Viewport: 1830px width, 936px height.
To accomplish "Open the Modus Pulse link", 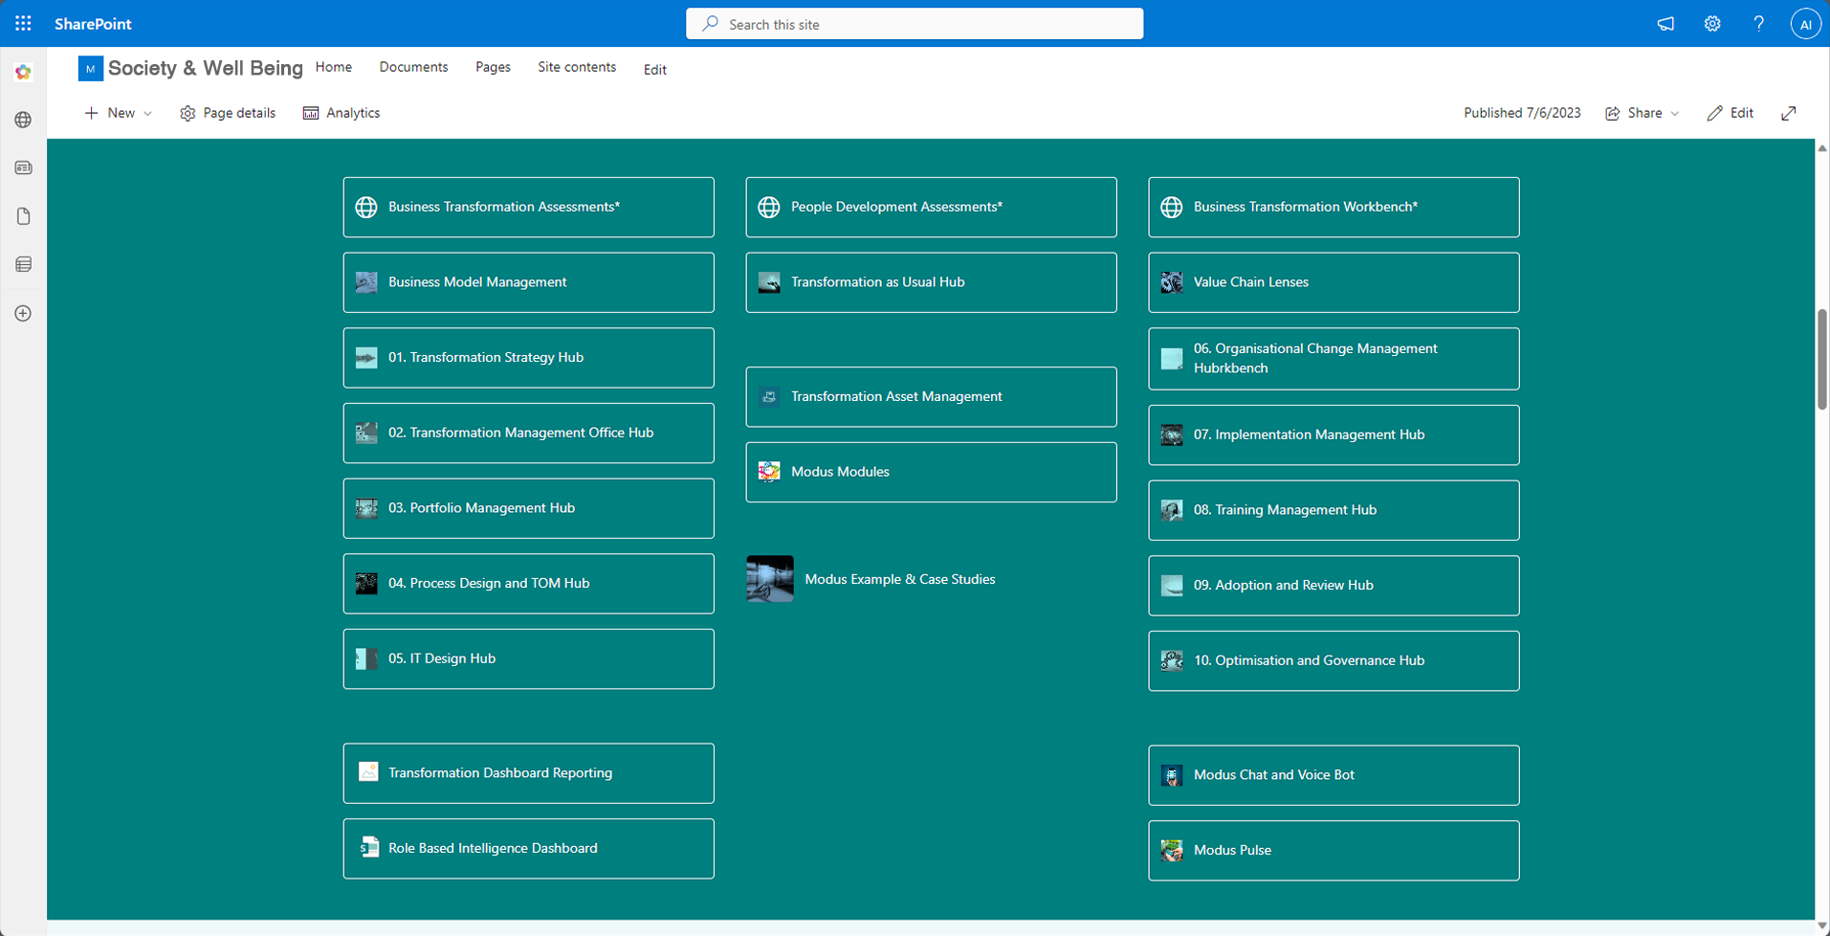I will pos(1334,851).
